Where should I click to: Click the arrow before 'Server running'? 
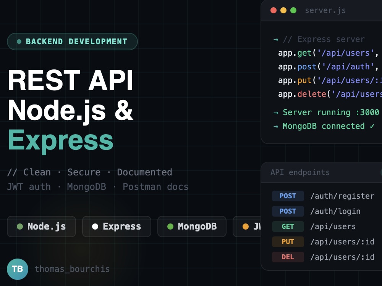(x=276, y=112)
